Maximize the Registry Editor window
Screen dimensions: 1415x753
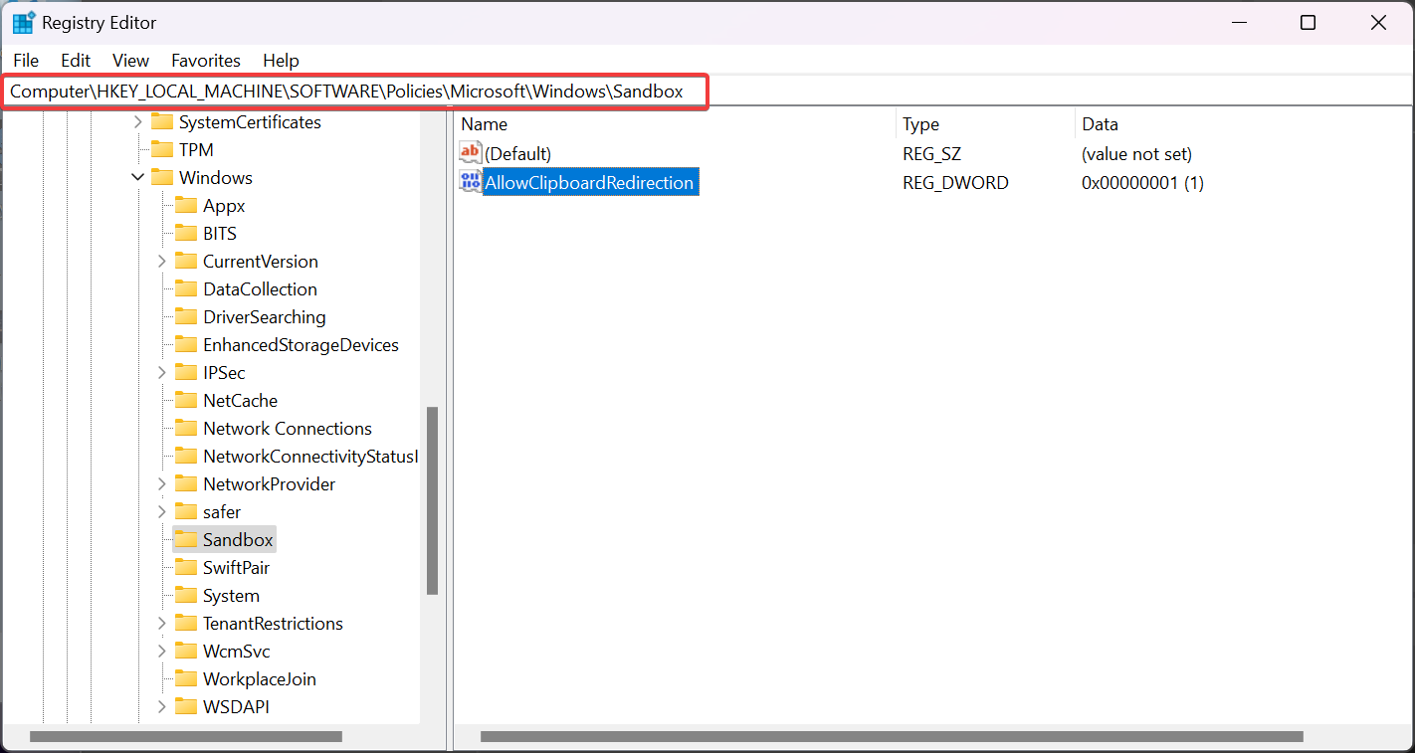pyautogui.click(x=1309, y=23)
